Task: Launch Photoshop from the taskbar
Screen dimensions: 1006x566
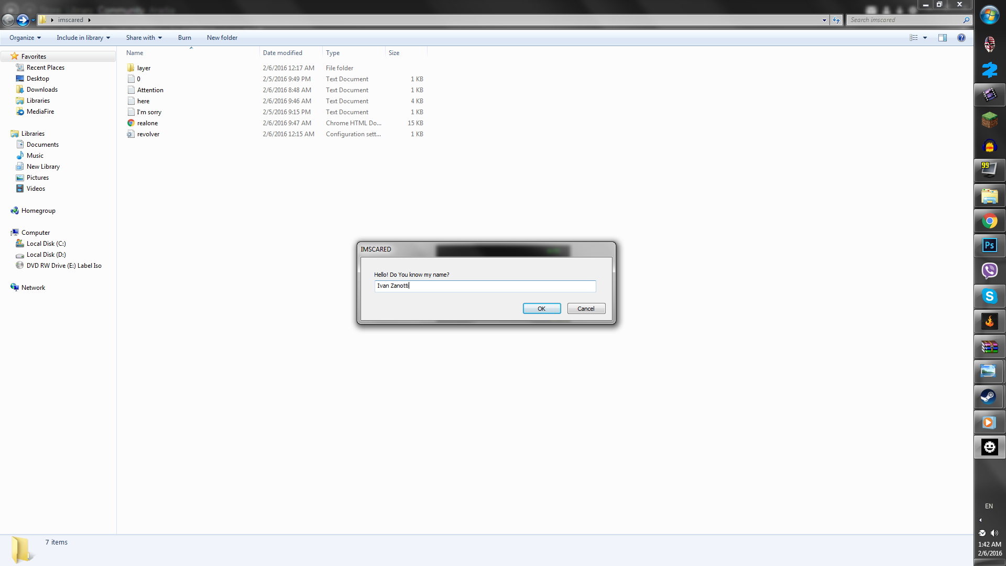Action: coord(989,246)
